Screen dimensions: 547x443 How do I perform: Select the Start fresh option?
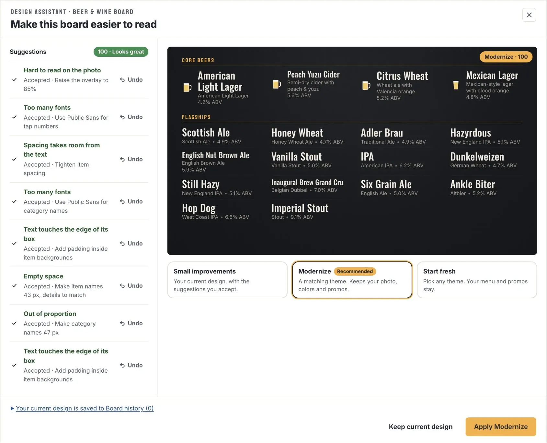477,280
